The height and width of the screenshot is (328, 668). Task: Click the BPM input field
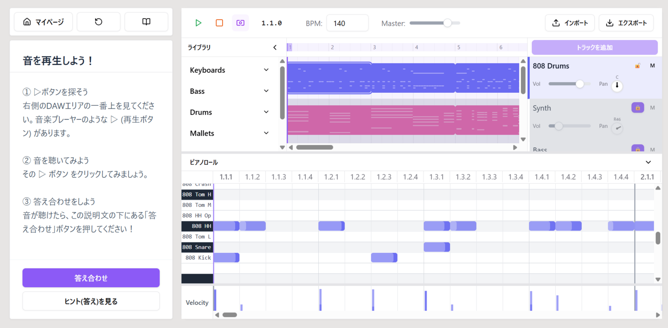[347, 23]
